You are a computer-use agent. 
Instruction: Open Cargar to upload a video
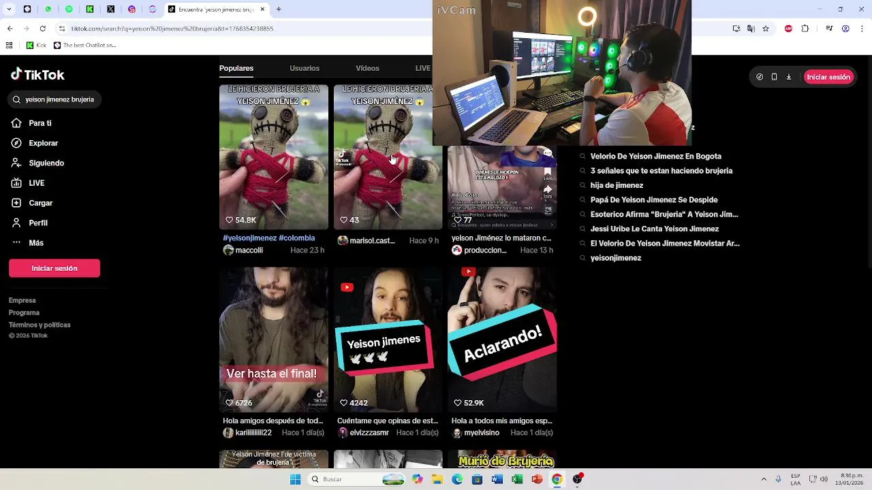coord(32,203)
